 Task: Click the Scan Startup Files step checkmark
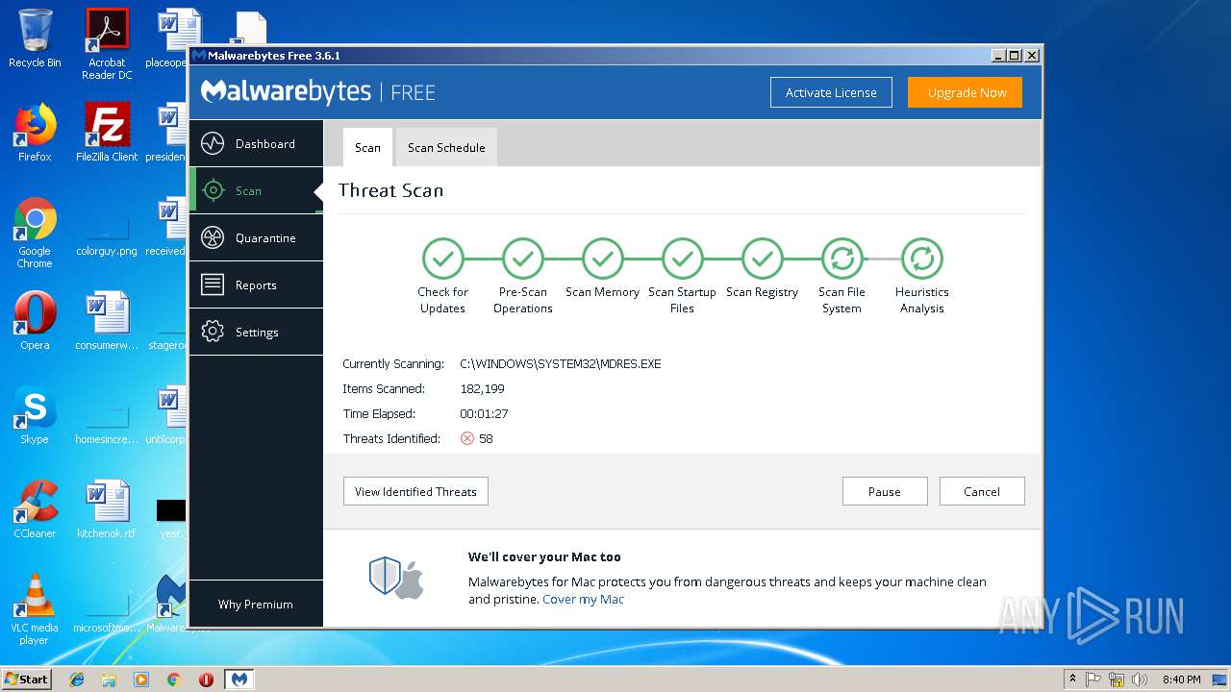pos(682,259)
